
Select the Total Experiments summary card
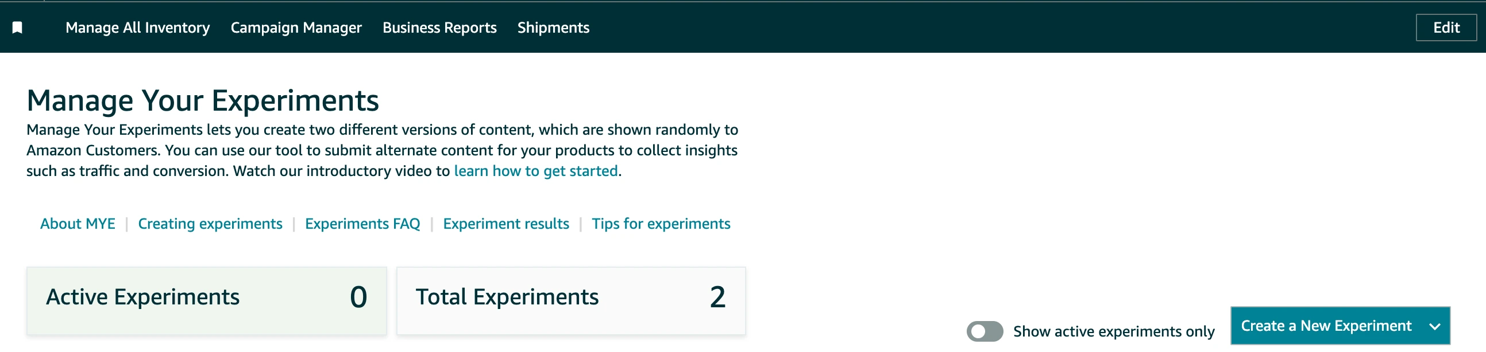(x=570, y=300)
